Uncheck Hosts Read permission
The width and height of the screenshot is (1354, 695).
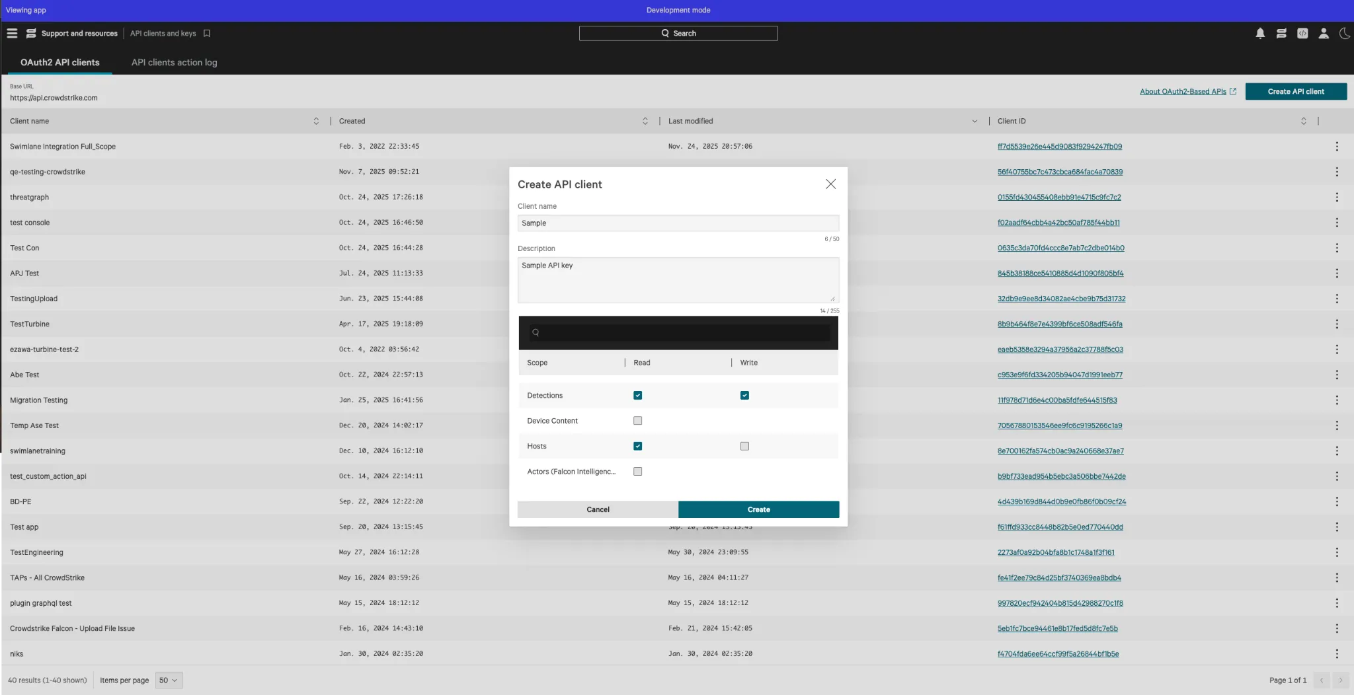pyautogui.click(x=637, y=446)
